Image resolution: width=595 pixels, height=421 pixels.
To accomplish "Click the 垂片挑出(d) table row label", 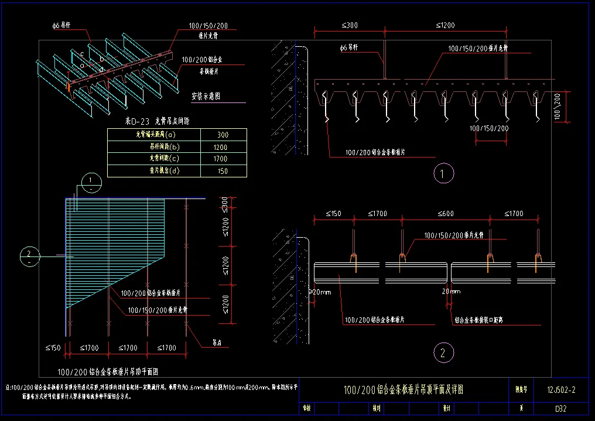I will pyautogui.click(x=154, y=171).
